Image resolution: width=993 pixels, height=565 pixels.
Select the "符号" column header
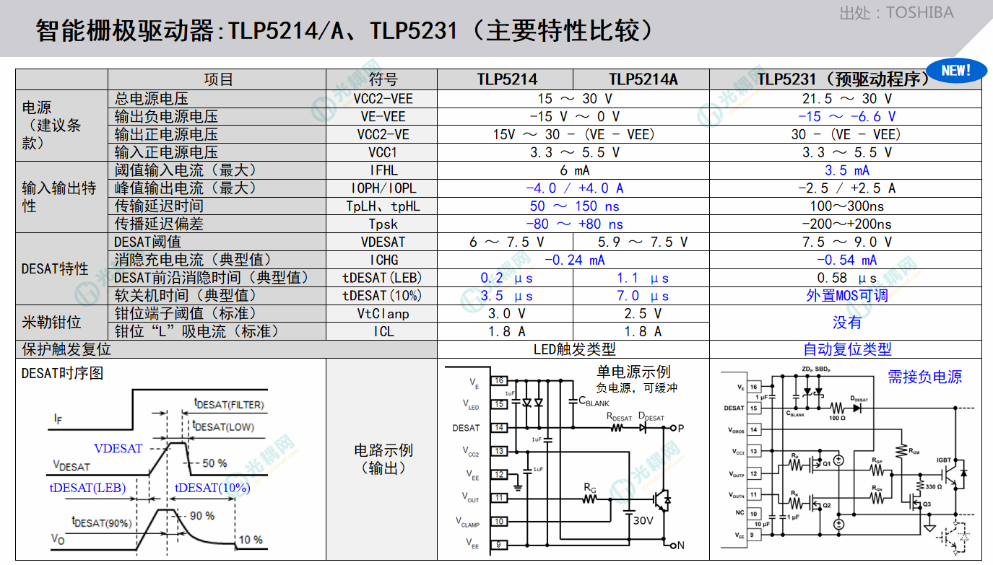pos(382,79)
